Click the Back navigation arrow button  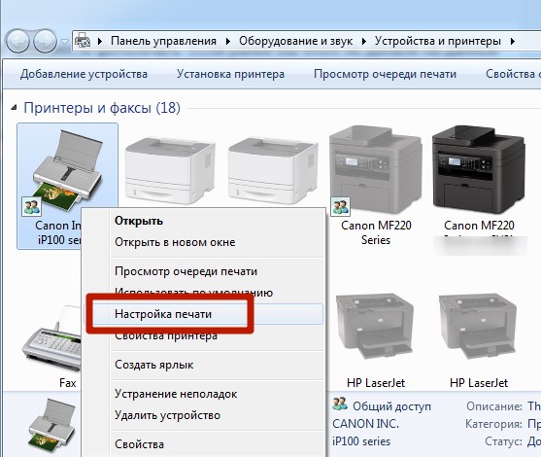click(x=17, y=41)
